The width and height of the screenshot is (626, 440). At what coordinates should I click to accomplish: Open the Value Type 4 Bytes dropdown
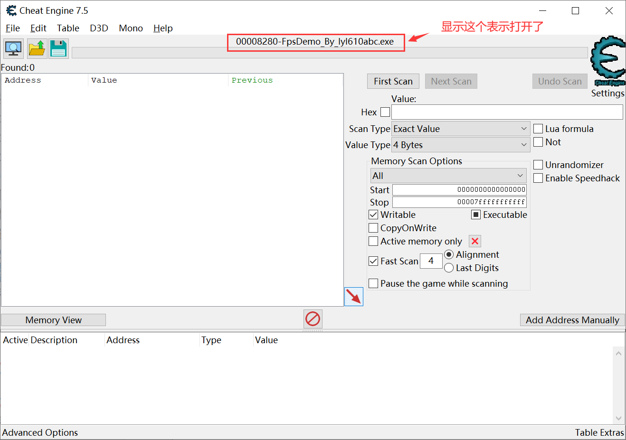(x=461, y=145)
